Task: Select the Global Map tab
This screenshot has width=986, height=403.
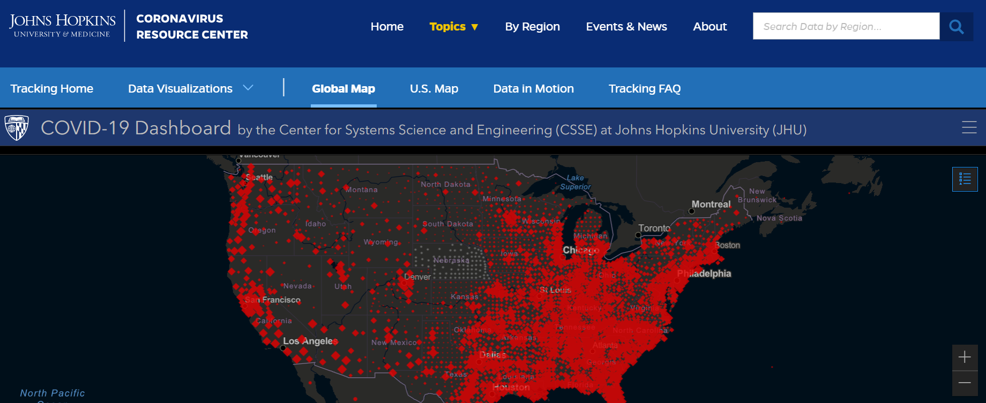Action: point(343,89)
